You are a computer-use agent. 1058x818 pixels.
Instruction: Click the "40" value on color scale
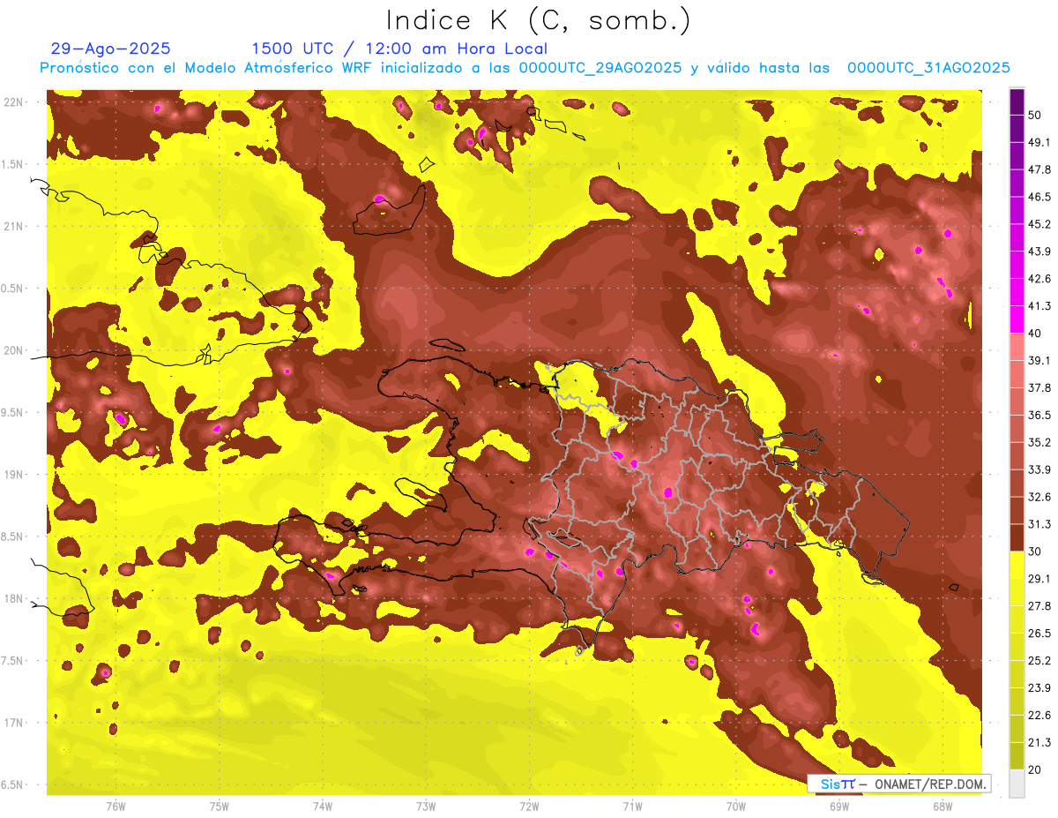(x=1034, y=334)
